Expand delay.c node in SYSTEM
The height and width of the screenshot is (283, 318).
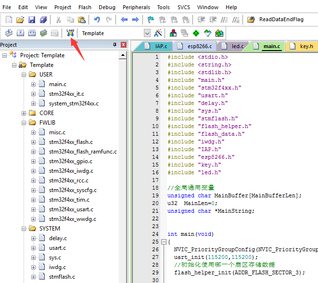pos(33,239)
